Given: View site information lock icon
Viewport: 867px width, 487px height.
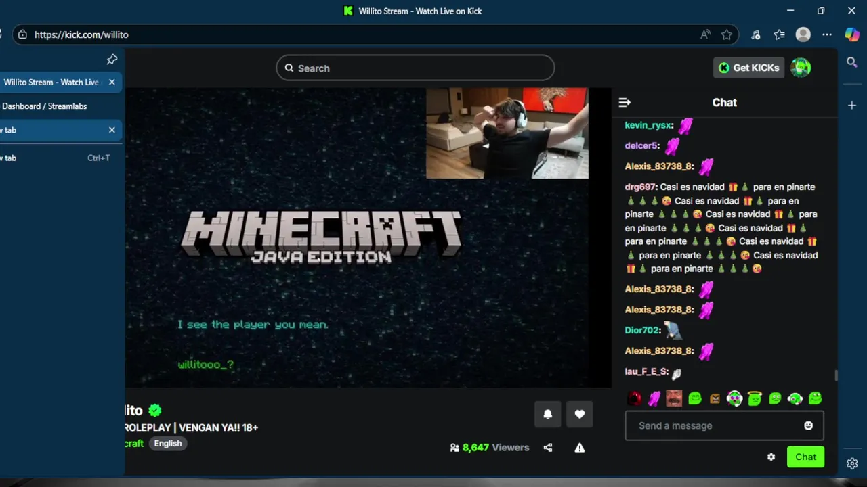Looking at the screenshot, I should coord(23,34).
